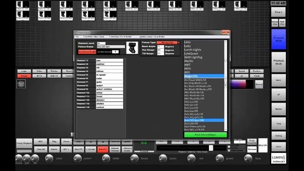Click the red Test Fixture Profile button

click(87, 52)
